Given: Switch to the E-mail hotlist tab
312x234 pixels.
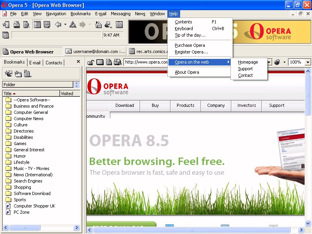Looking at the screenshot, I should pos(35,63).
